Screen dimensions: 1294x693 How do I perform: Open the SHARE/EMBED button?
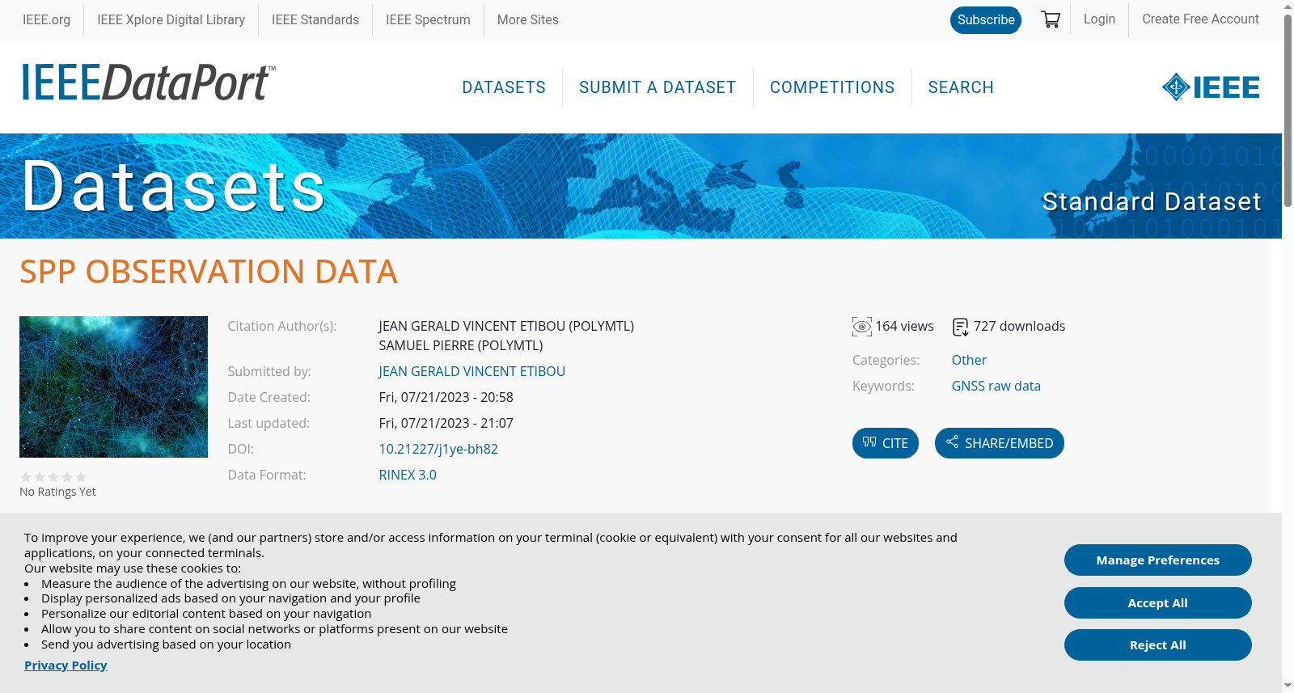[1000, 443]
